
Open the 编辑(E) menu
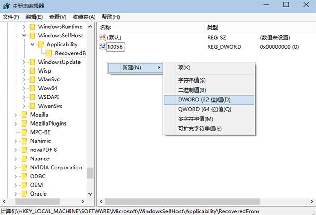point(34,17)
